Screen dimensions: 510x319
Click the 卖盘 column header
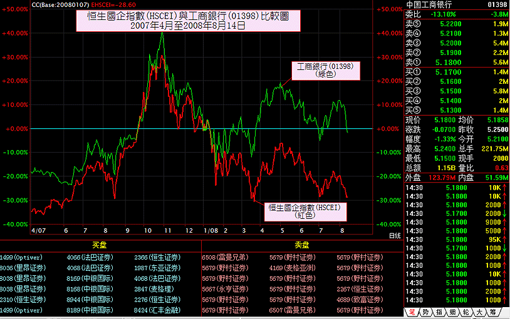point(301,245)
